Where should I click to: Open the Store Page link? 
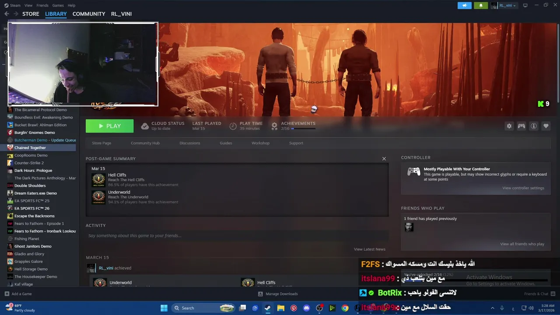coord(101,143)
